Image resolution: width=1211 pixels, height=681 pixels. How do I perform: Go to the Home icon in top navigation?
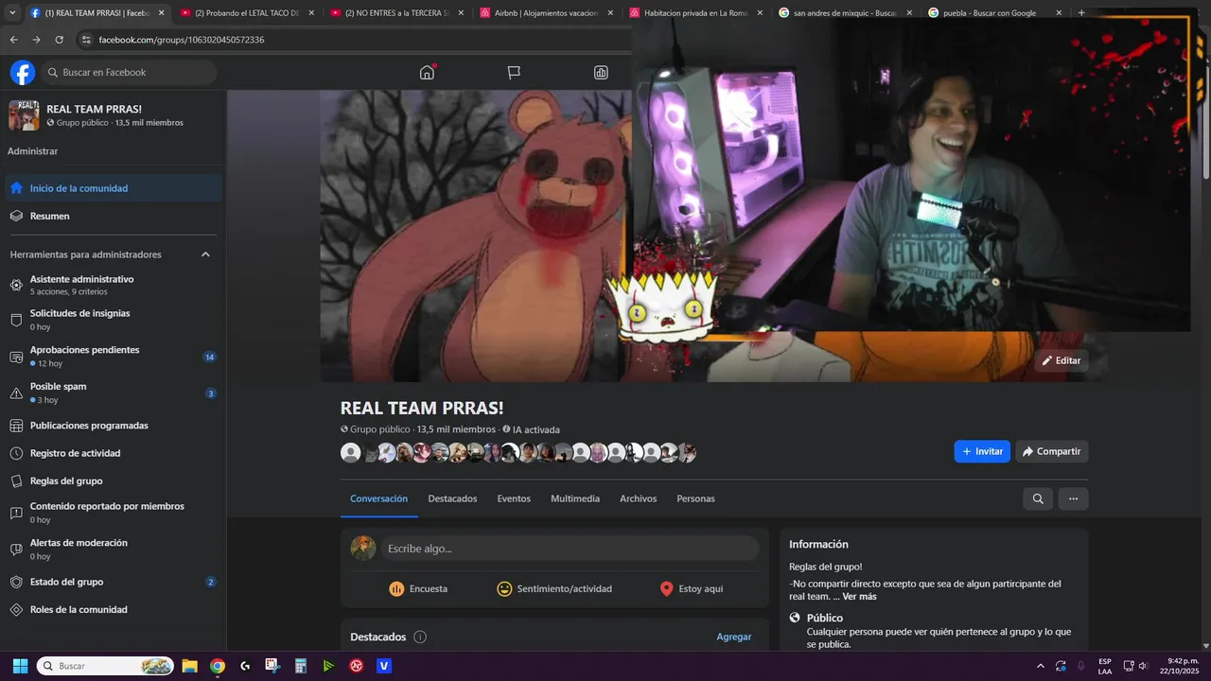(427, 73)
